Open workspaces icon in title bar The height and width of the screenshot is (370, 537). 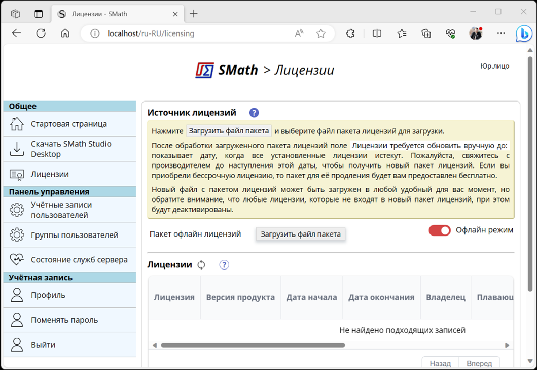15,14
